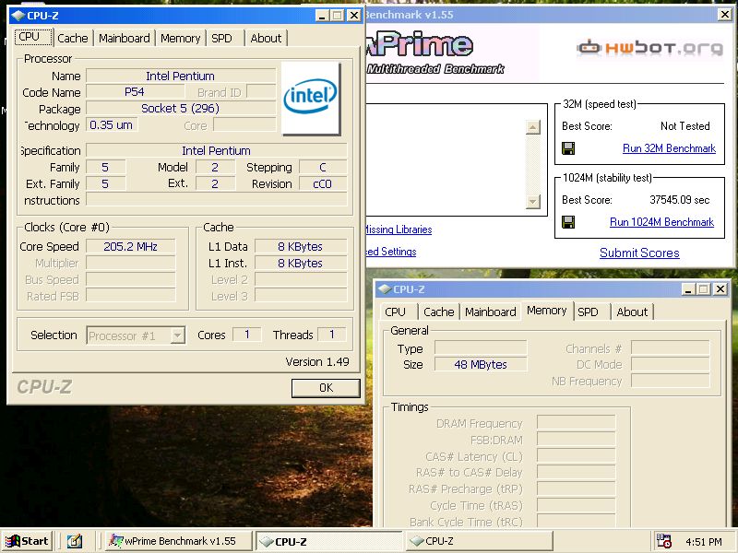738x553 pixels.
Task: Click the save icon under 1024M stability test
Action: pyautogui.click(x=568, y=222)
